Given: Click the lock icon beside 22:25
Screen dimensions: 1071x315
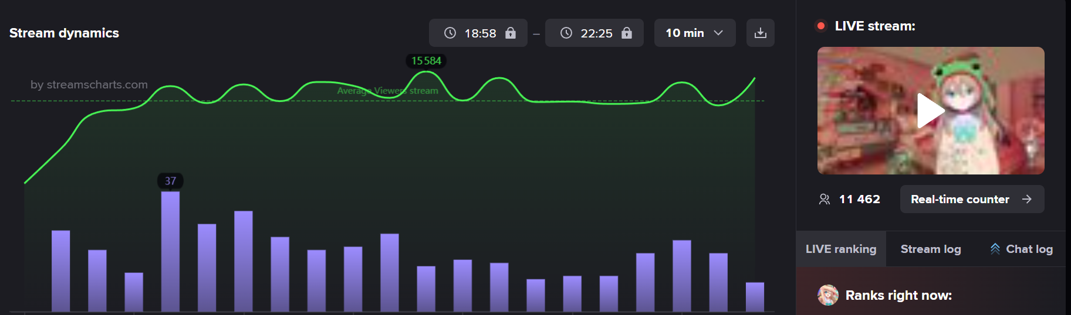Looking at the screenshot, I should pyautogui.click(x=627, y=33).
